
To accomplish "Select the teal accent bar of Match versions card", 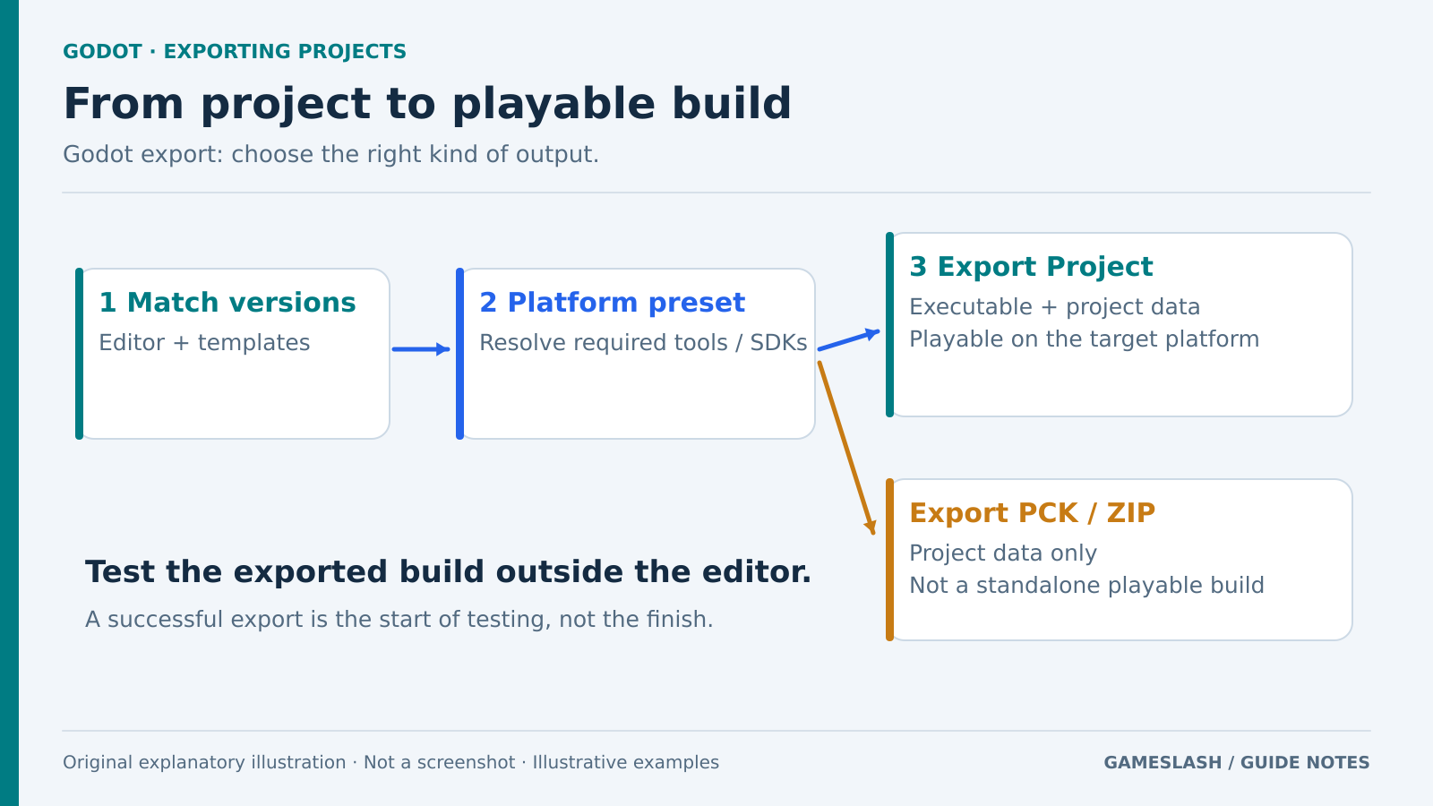I will click(x=80, y=354).
